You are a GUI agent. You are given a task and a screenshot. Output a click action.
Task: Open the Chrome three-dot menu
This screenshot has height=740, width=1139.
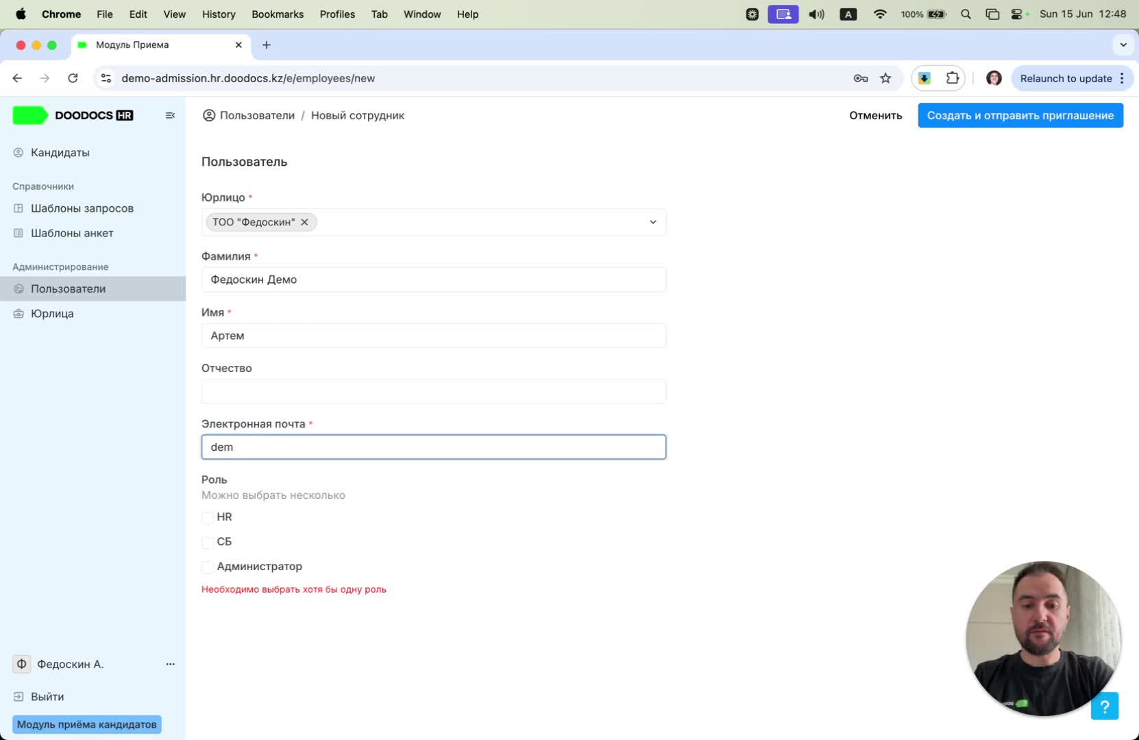(x=1122, y=78)
